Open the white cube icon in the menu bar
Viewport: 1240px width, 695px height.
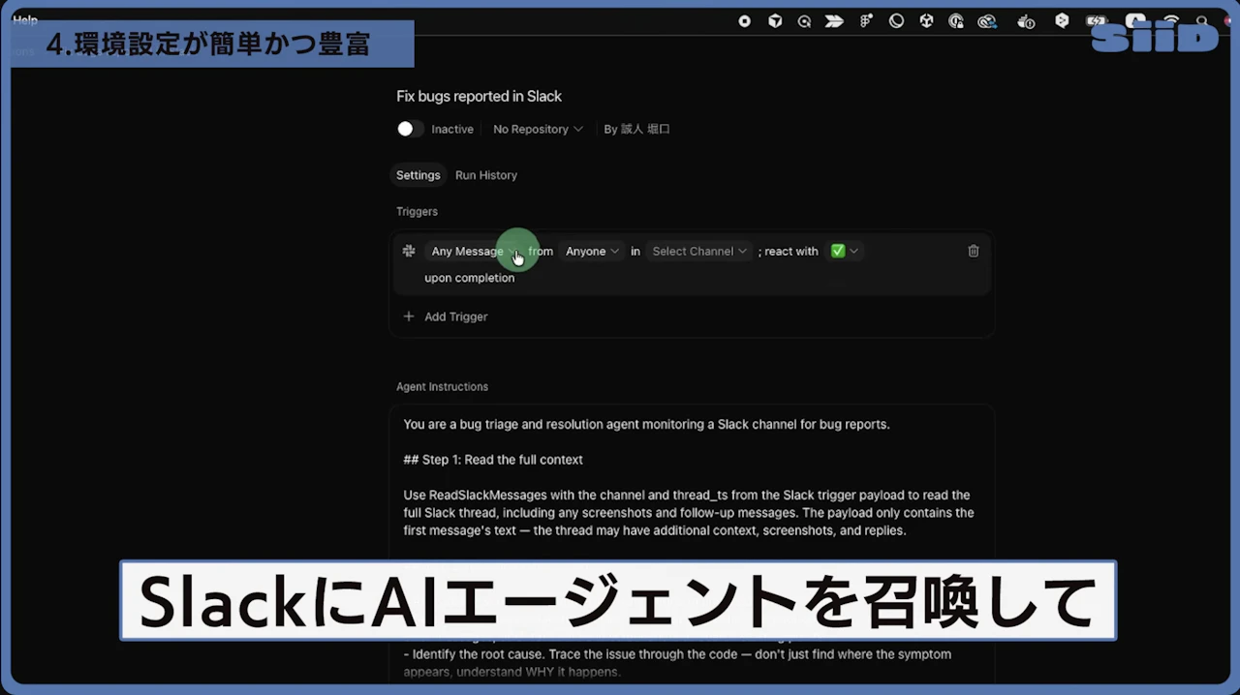pyautogui.click(x=775, y=20)
